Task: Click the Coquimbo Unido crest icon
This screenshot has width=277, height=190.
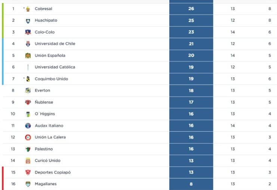Action: coord(28,79)
